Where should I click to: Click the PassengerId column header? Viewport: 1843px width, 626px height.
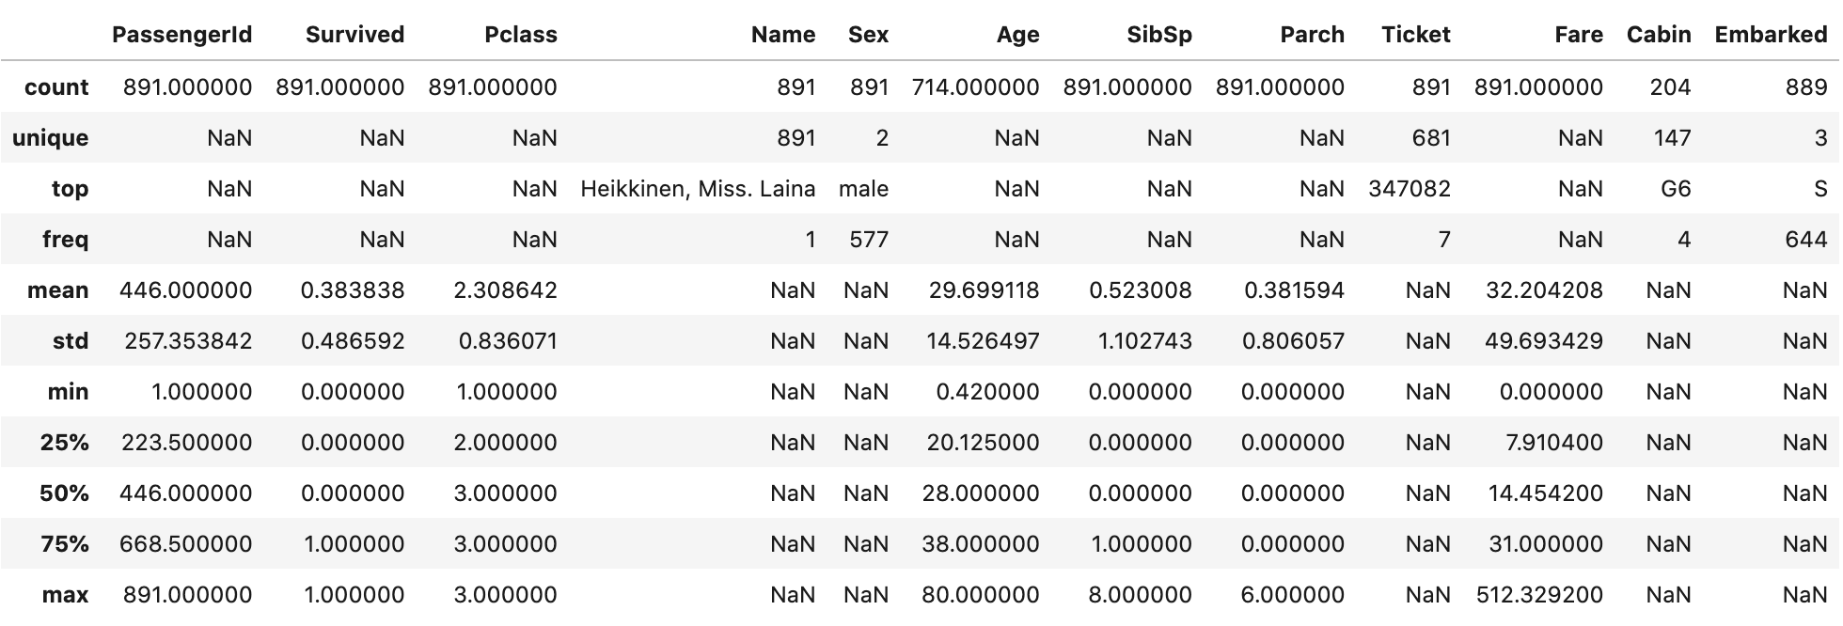pyautogui.click(x=181, y=35)
